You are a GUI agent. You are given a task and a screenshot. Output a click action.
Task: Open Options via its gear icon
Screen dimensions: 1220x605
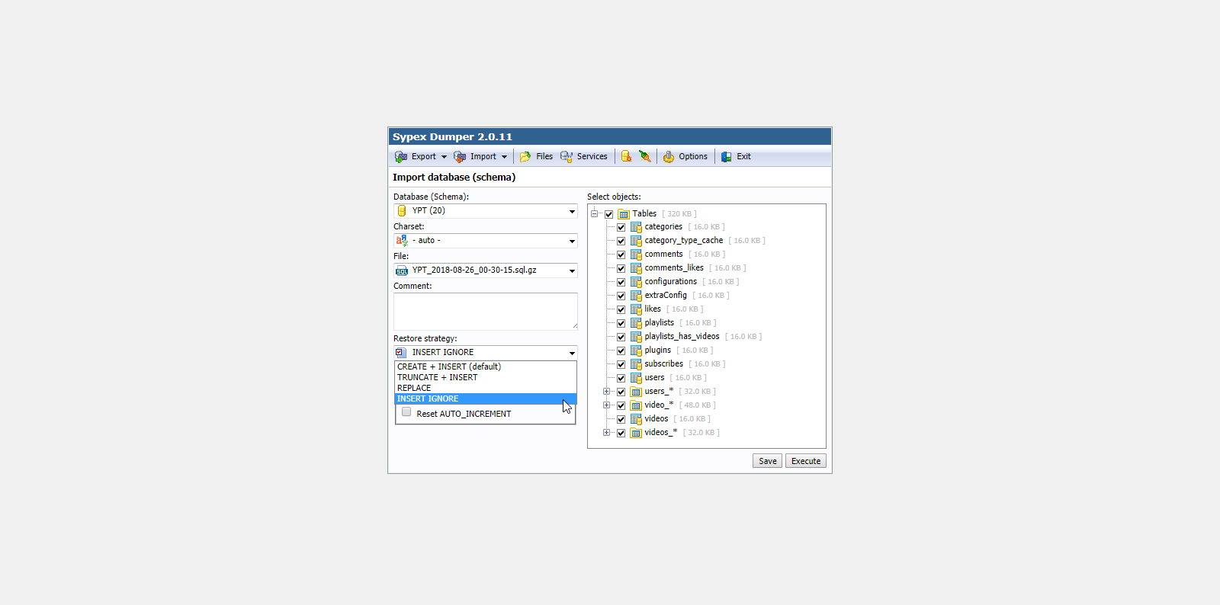pos(669,156)
